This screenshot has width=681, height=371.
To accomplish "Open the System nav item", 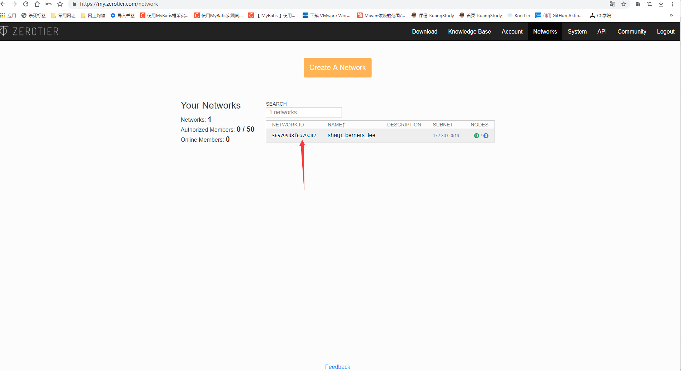I will [x=577, y=31].
